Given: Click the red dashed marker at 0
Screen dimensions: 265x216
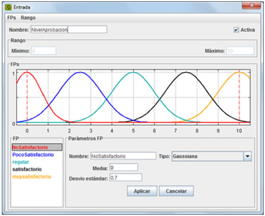Looking at the screenshot, I should (27, 98).
